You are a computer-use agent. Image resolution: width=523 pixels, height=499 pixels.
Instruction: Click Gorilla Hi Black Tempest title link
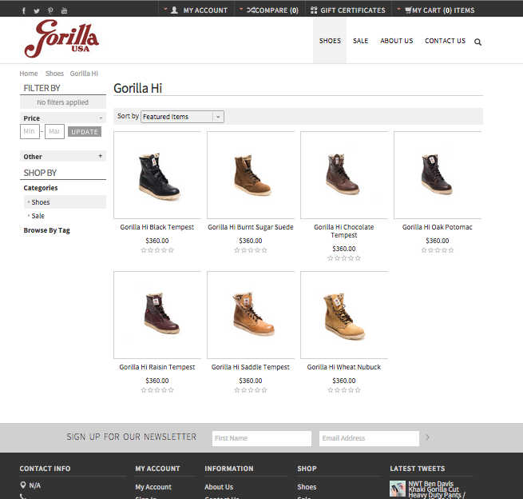[157, 227]
